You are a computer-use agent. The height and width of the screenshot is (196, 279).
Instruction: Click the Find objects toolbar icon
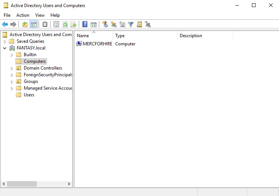[139, 25]
